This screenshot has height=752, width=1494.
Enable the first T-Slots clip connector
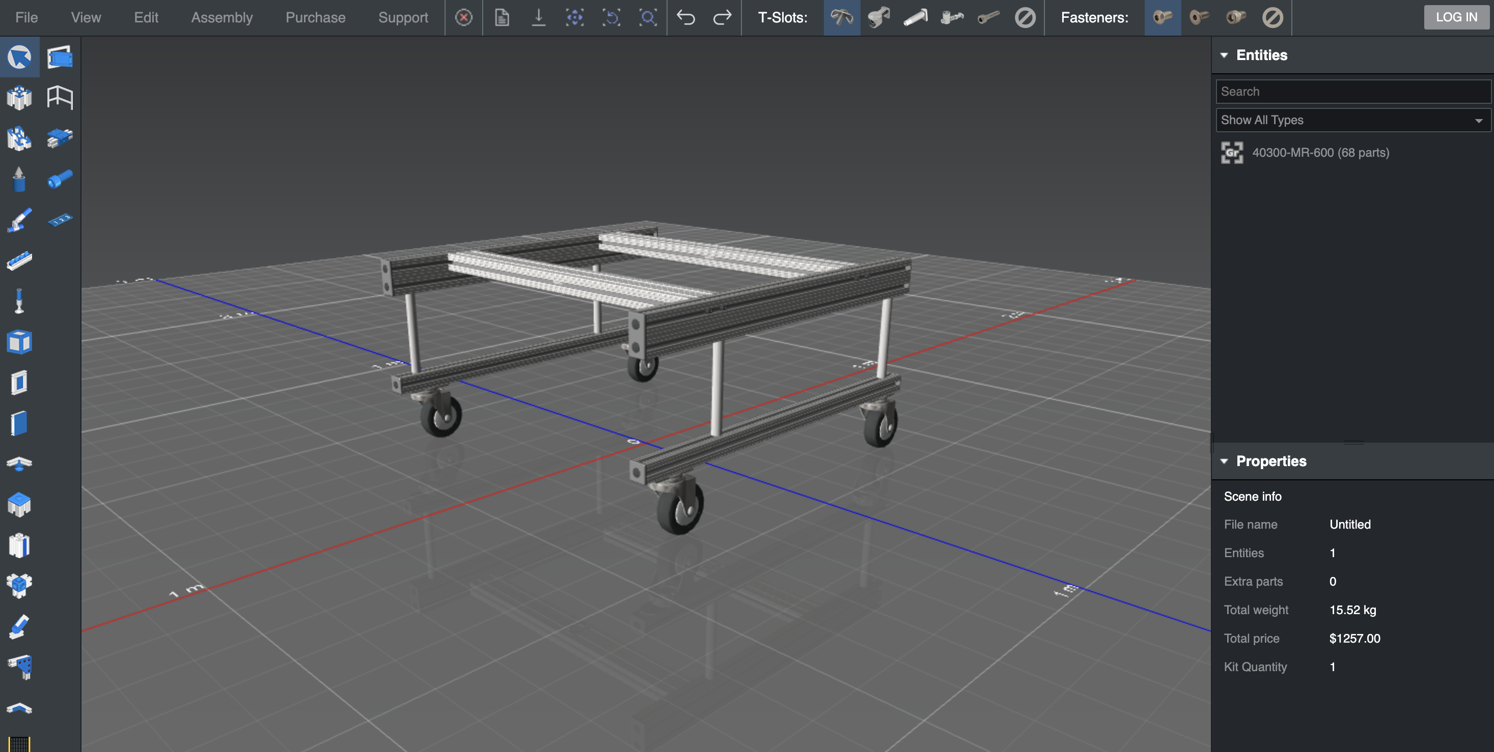coord(842,17)
